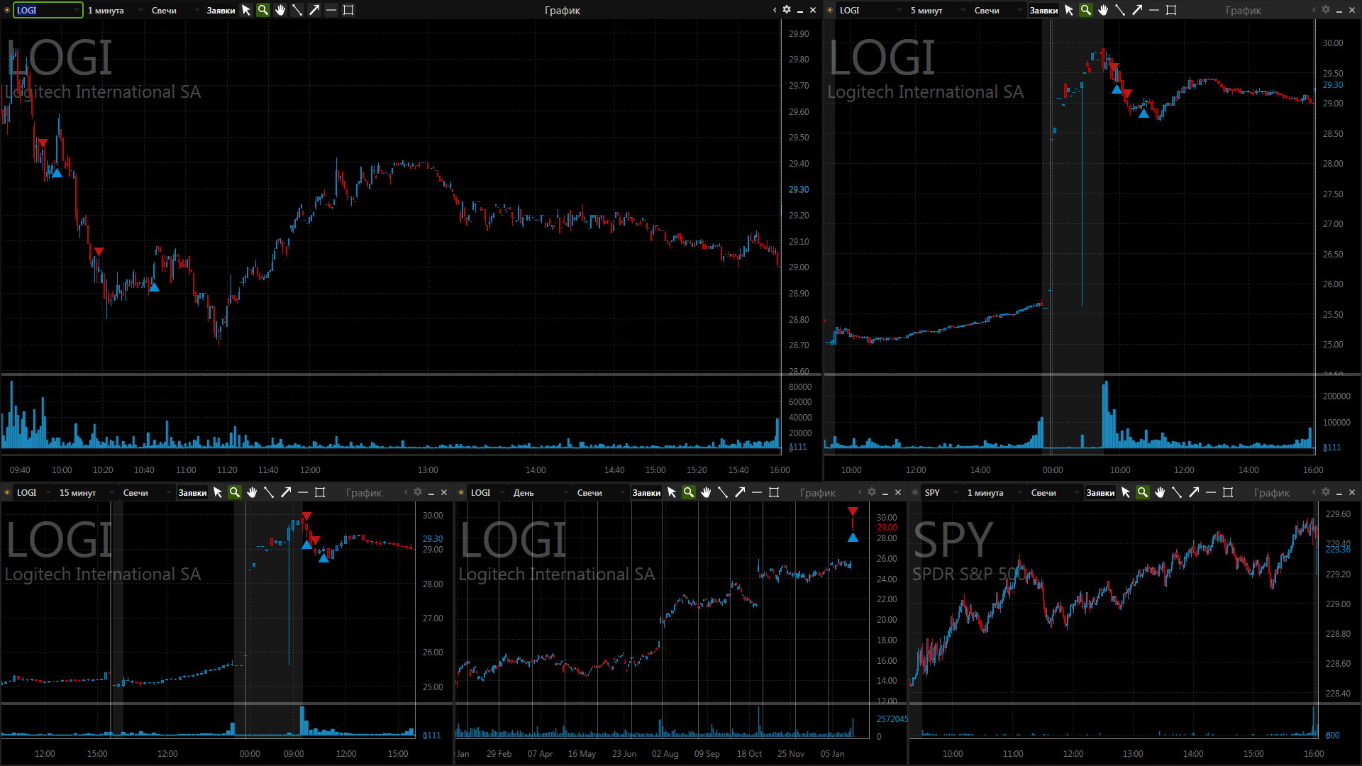1362x766 pixels.
Task: Select hand tool in 15 минут chart
Action: [252, 492]
